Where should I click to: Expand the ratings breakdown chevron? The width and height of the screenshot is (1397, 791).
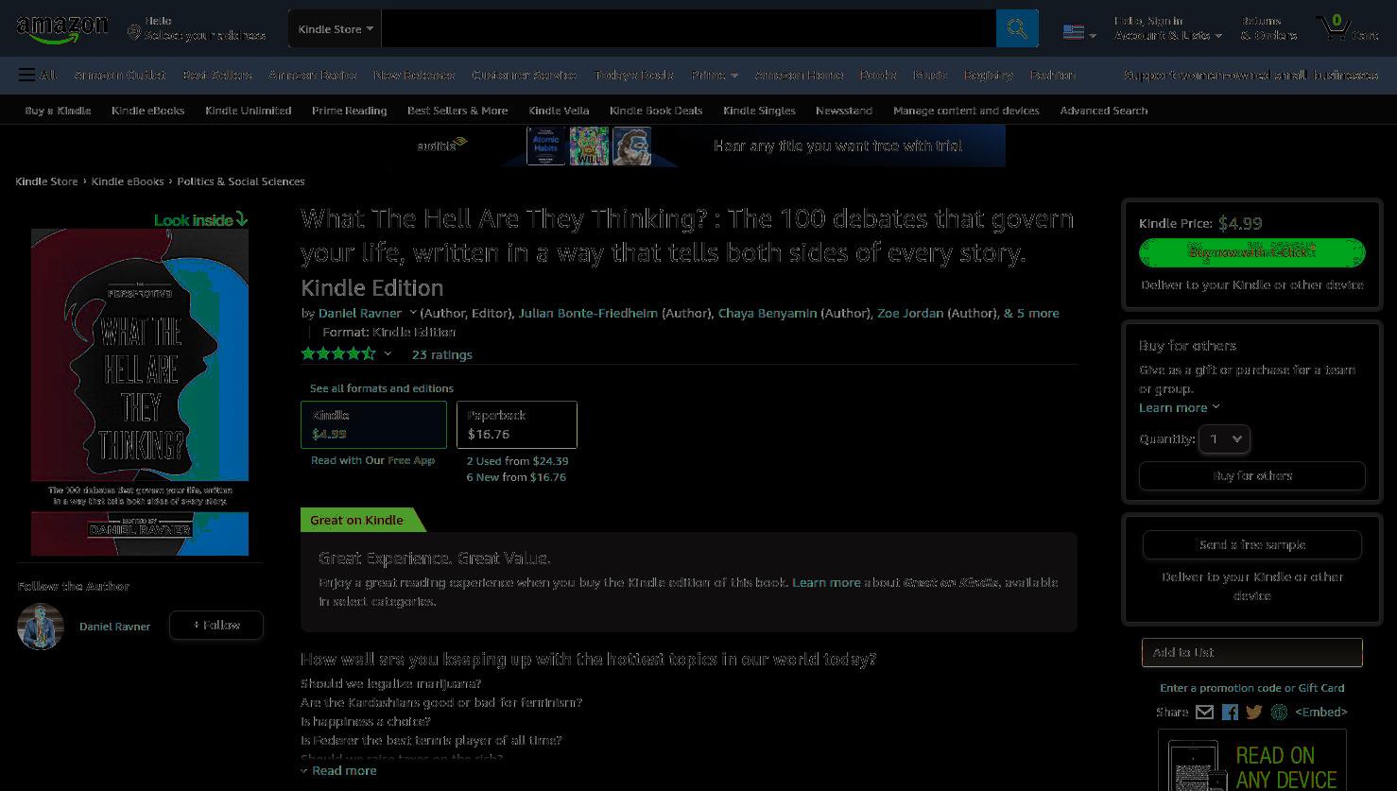click(x=388, y=354)
